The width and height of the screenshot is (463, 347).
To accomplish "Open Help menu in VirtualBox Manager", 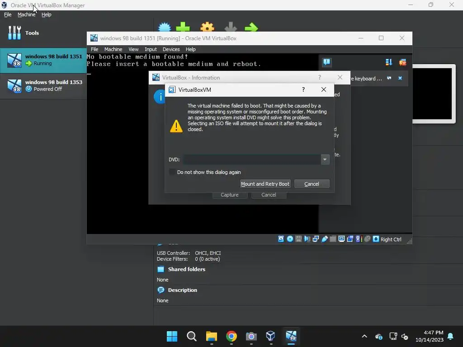I will click(47, 14).
